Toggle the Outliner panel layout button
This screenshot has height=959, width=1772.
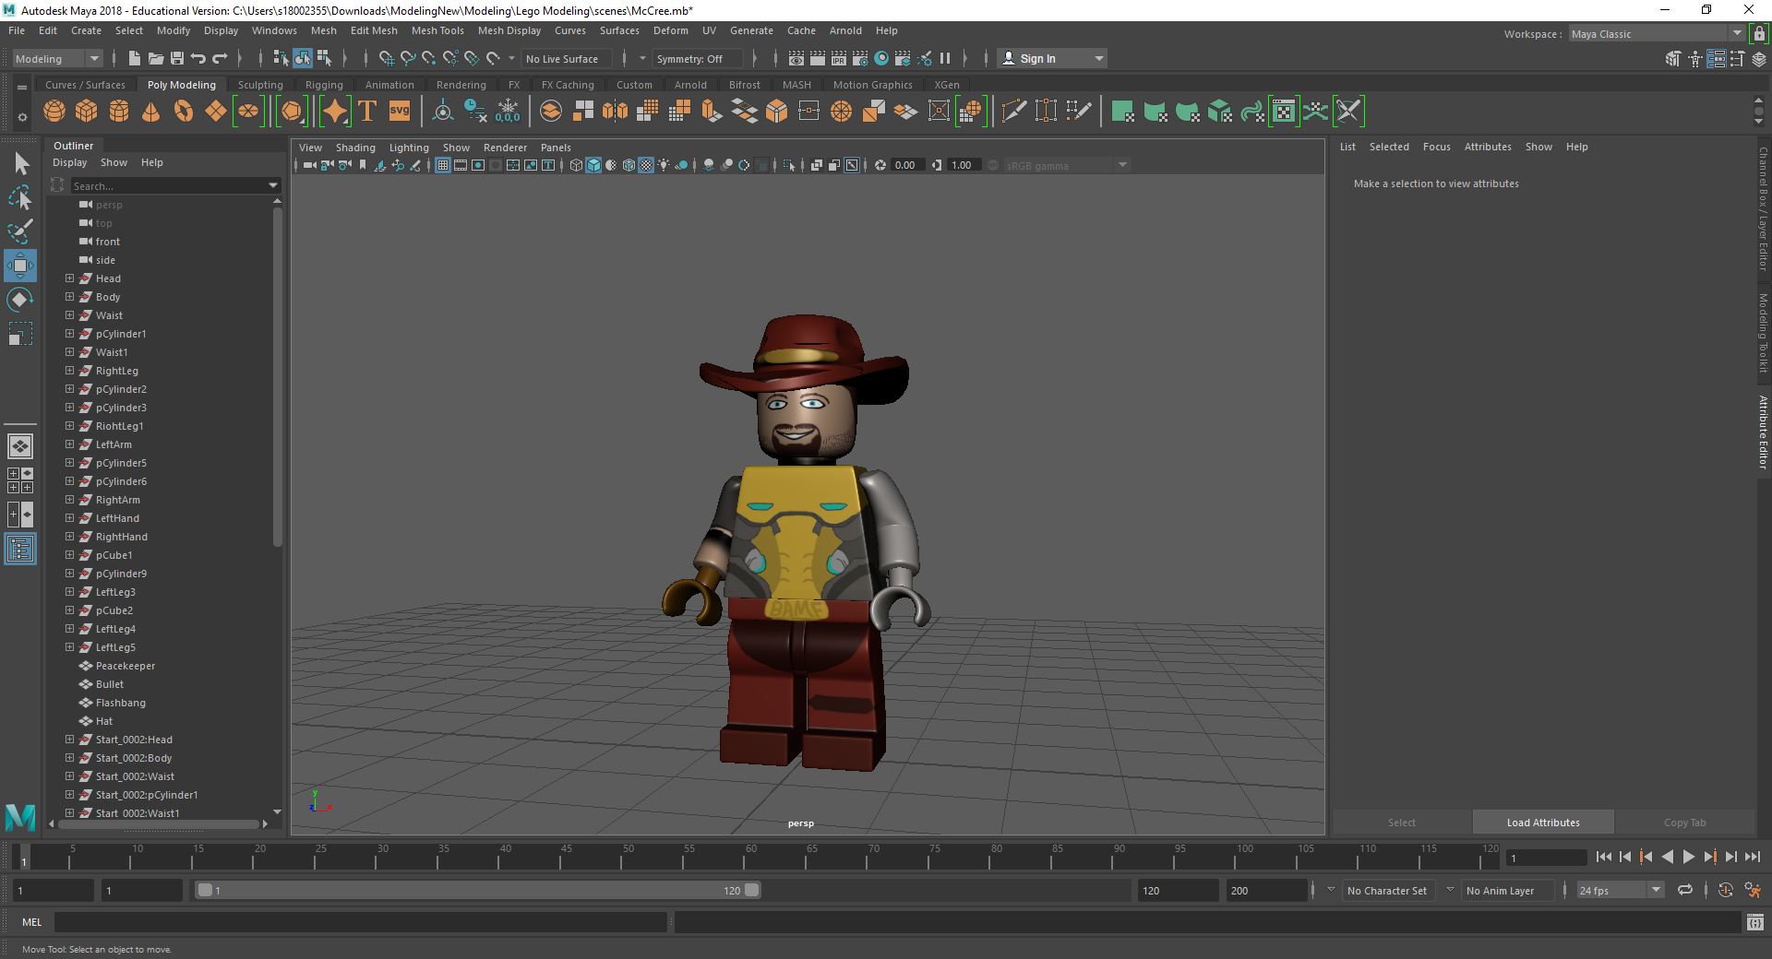coord(20,550)
